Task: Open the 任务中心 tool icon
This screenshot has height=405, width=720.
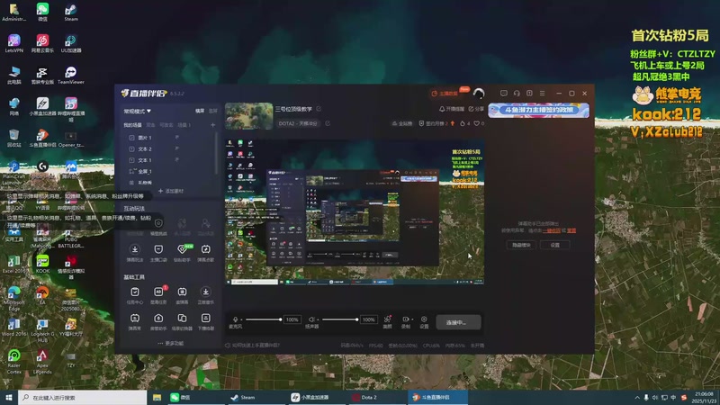Action: pyautogui.click(x=135, y=292)
